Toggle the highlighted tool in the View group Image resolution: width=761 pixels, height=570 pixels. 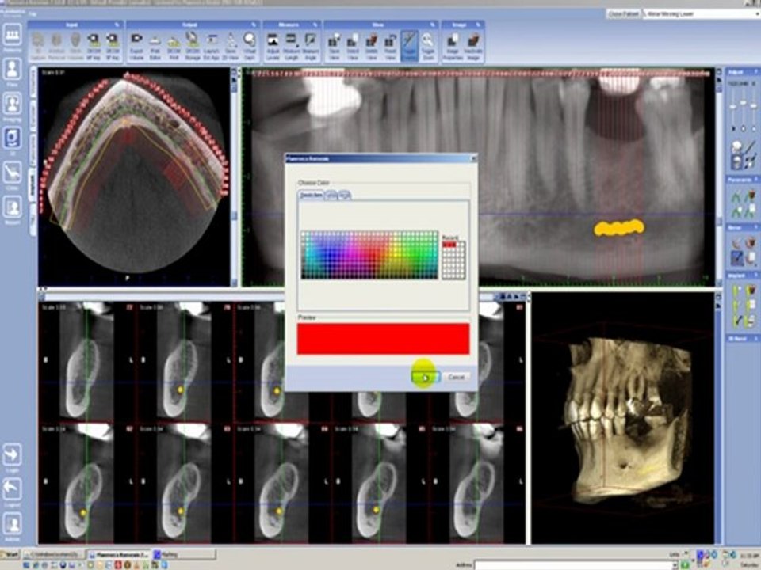coord(409,47)
